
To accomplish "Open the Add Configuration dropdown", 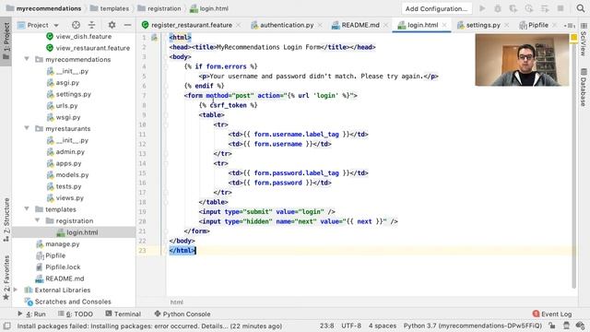I will 436,8.
